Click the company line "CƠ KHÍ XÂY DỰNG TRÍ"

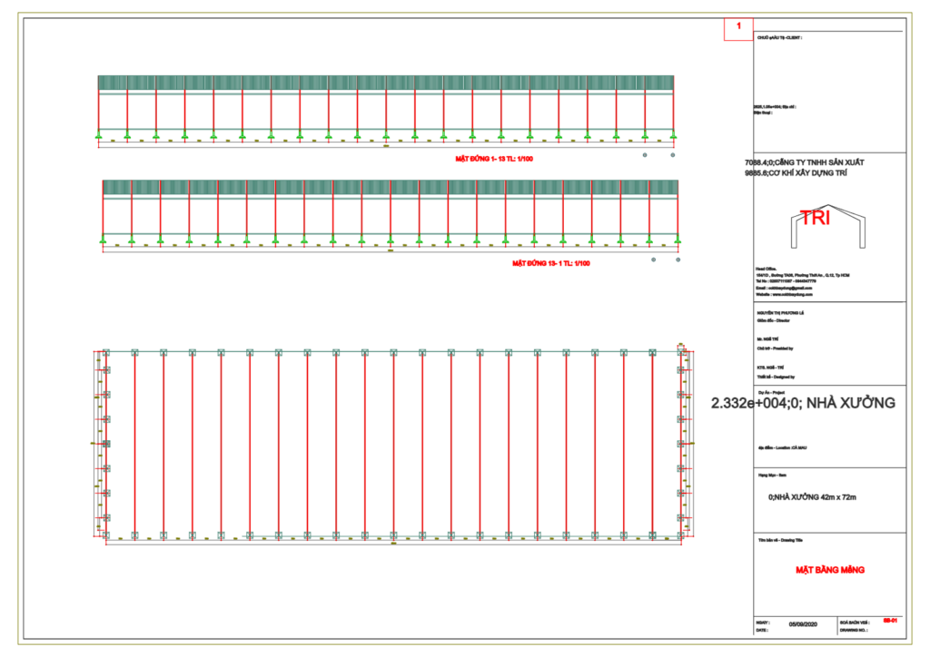coord(796,173)
